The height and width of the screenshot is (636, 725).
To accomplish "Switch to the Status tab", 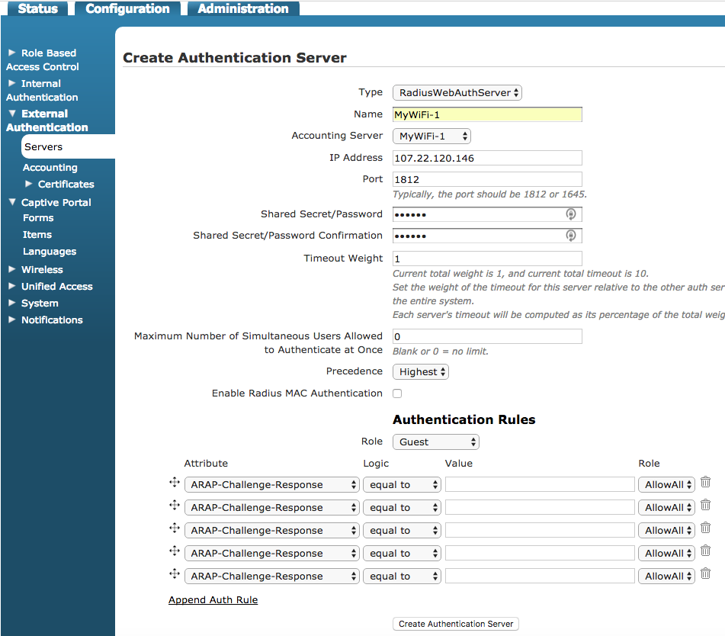I will [x=37, y=8].
